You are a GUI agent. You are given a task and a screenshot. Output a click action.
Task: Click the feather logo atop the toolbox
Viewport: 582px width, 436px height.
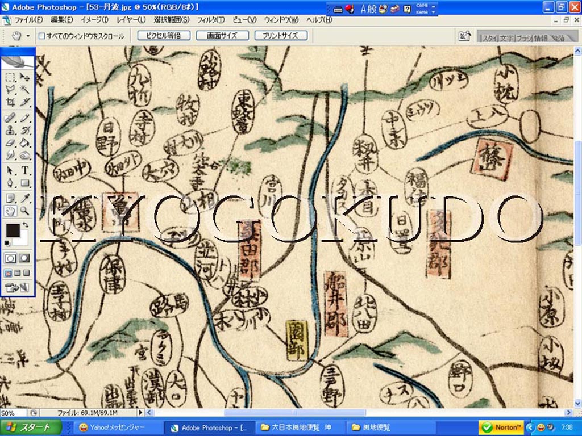click(18, 61)
